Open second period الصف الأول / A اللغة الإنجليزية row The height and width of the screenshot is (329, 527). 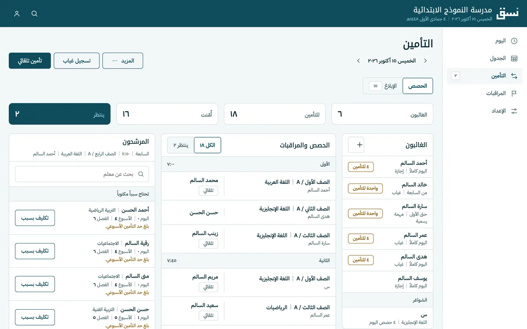click(249, 282)
